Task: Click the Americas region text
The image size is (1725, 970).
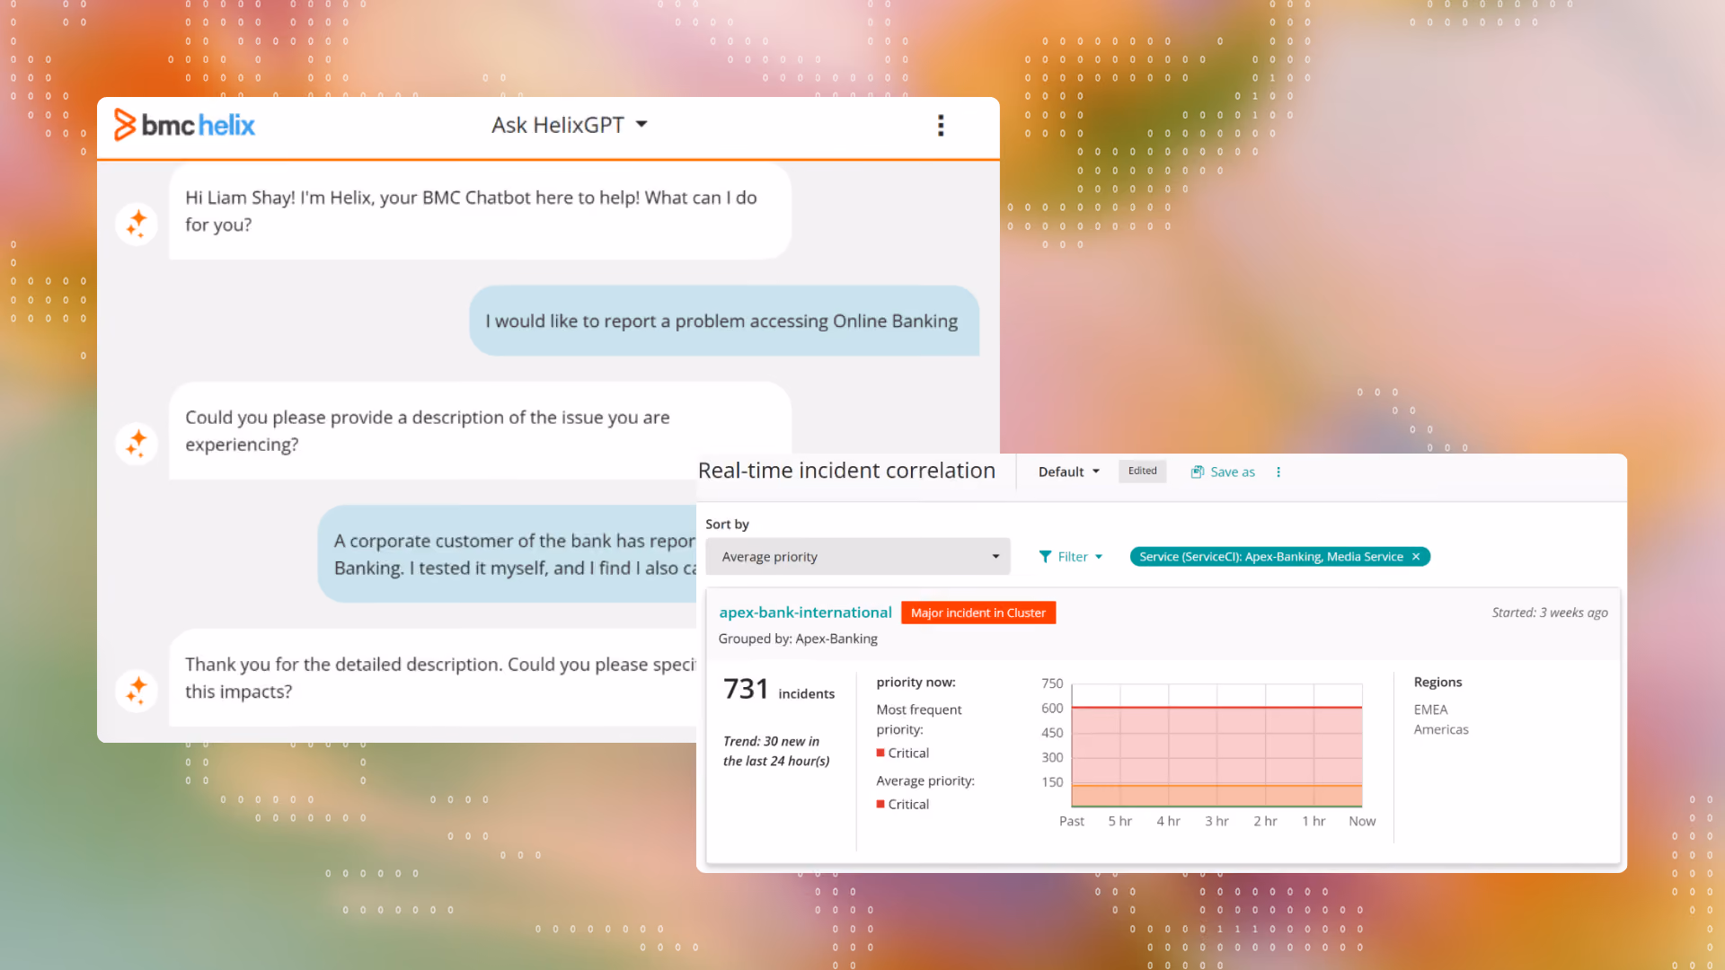Action: (1441, 729)
